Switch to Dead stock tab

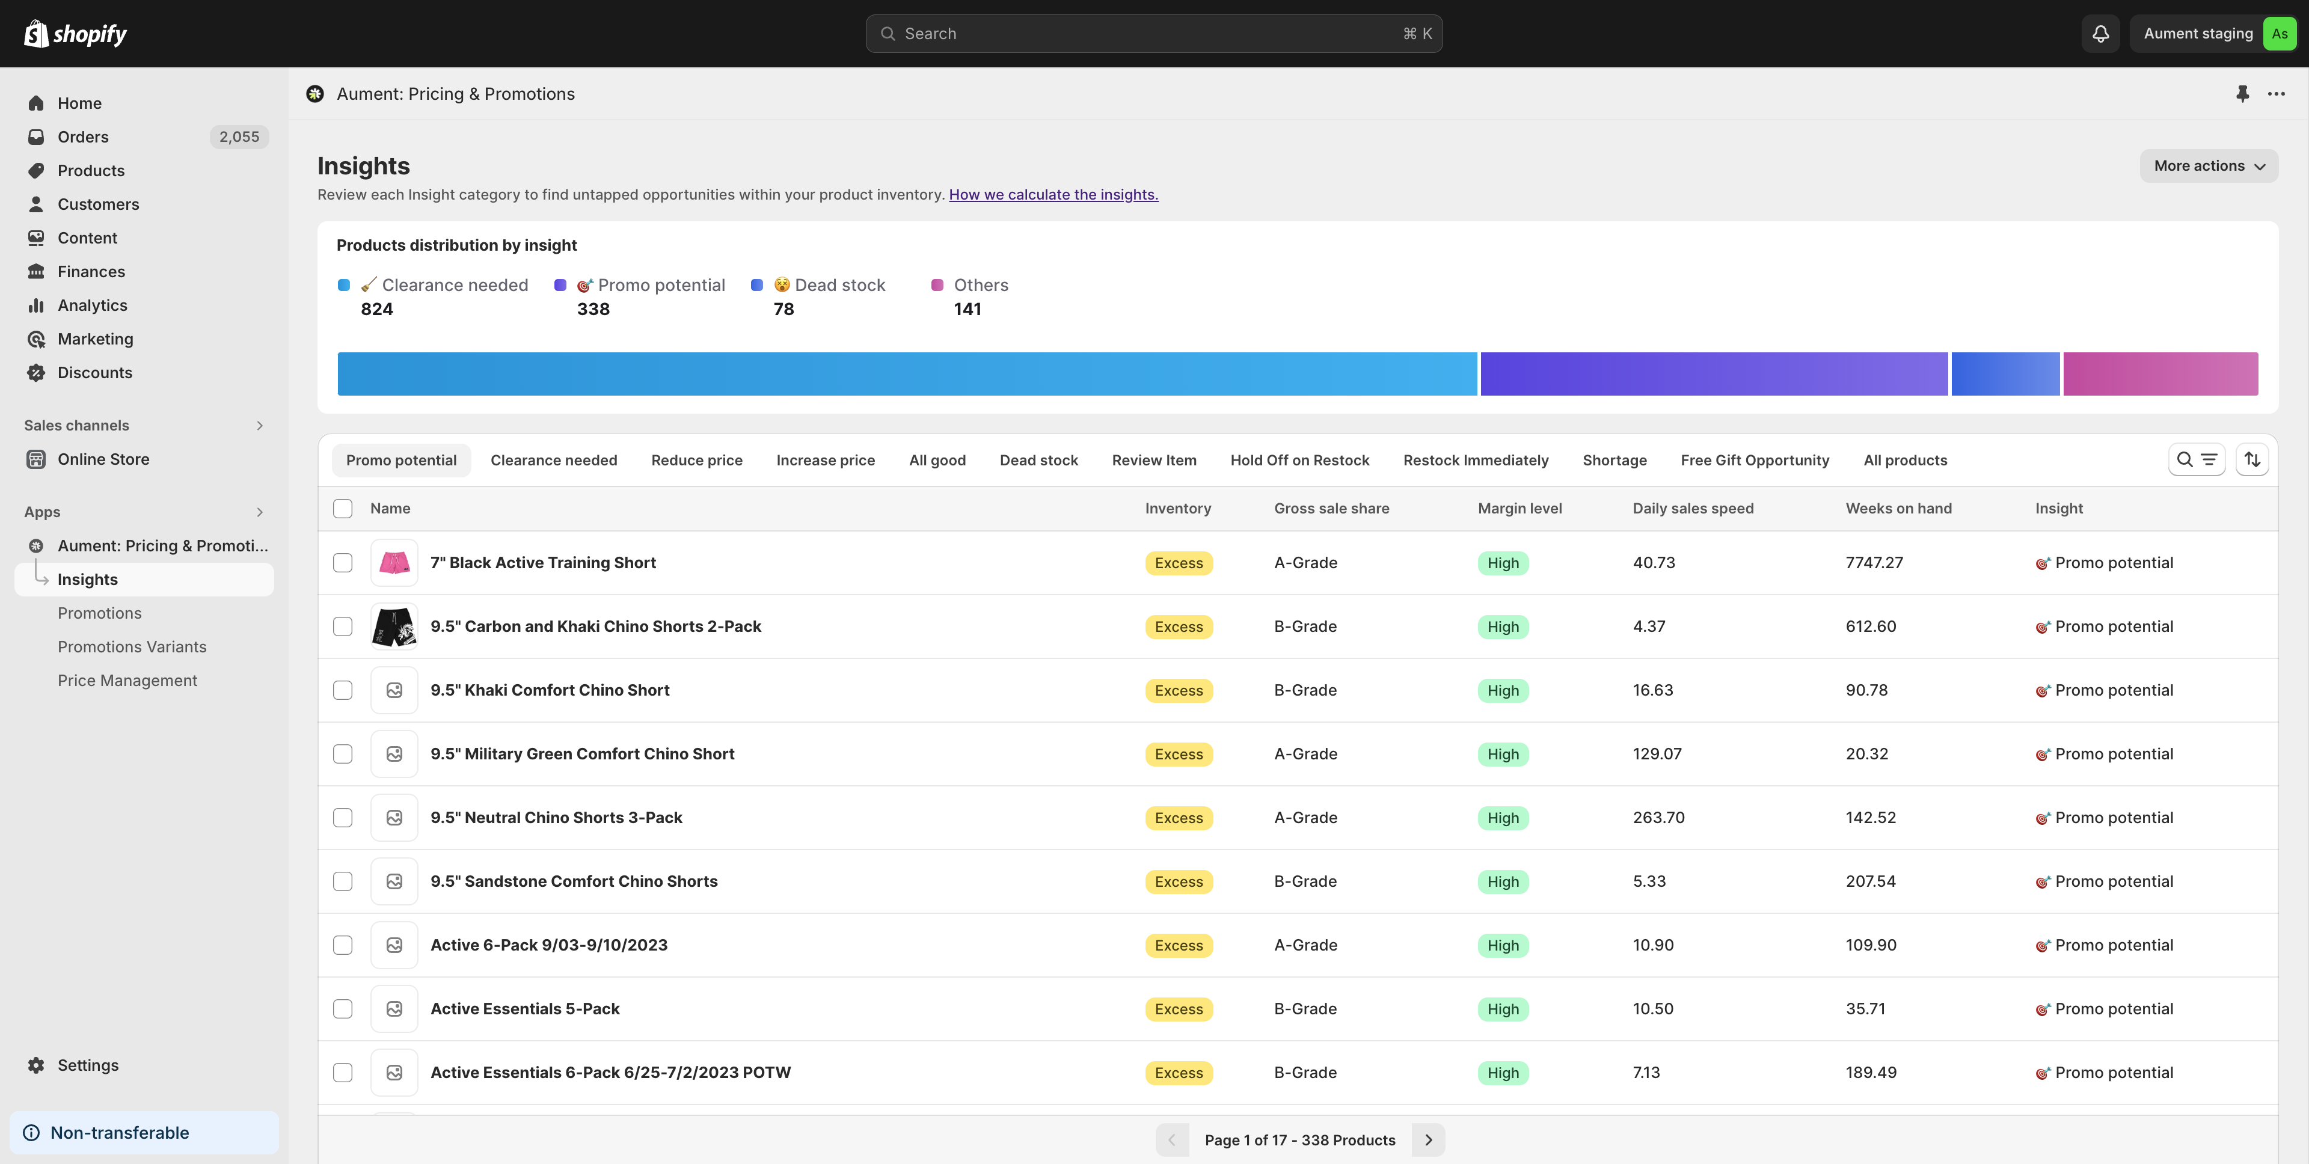[1039, 460]
